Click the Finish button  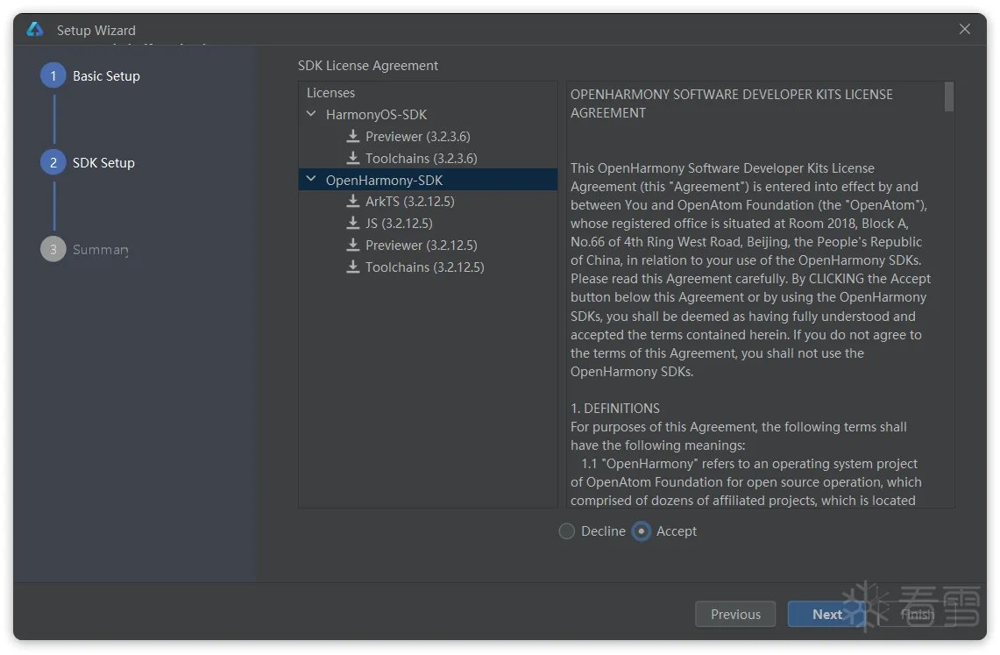coord(917,614)
